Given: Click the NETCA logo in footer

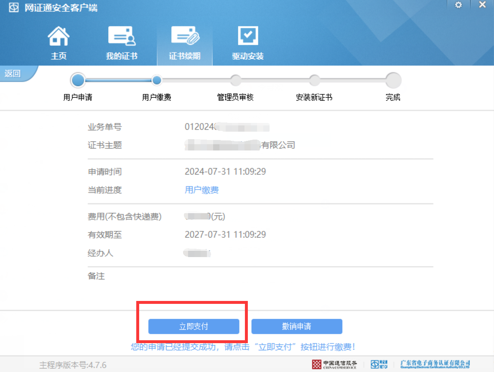Looking at the screenshot, I should coord(379,364).
